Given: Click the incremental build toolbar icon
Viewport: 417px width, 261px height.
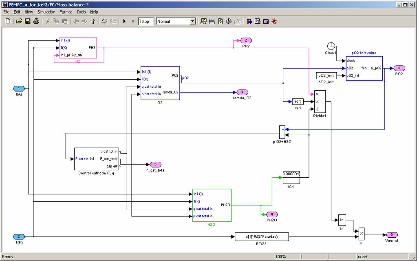Looking at the screenshot, I should (x=203, y=21).
